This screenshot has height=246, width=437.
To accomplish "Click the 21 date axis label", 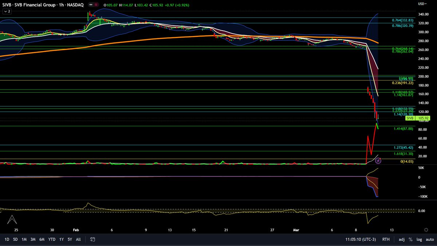I will click(226, 230).
